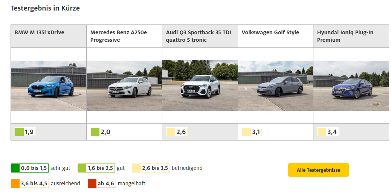Click Mercedes Benz A250e Progressive title
The image size is (391, 194).
tap(119, 36)
